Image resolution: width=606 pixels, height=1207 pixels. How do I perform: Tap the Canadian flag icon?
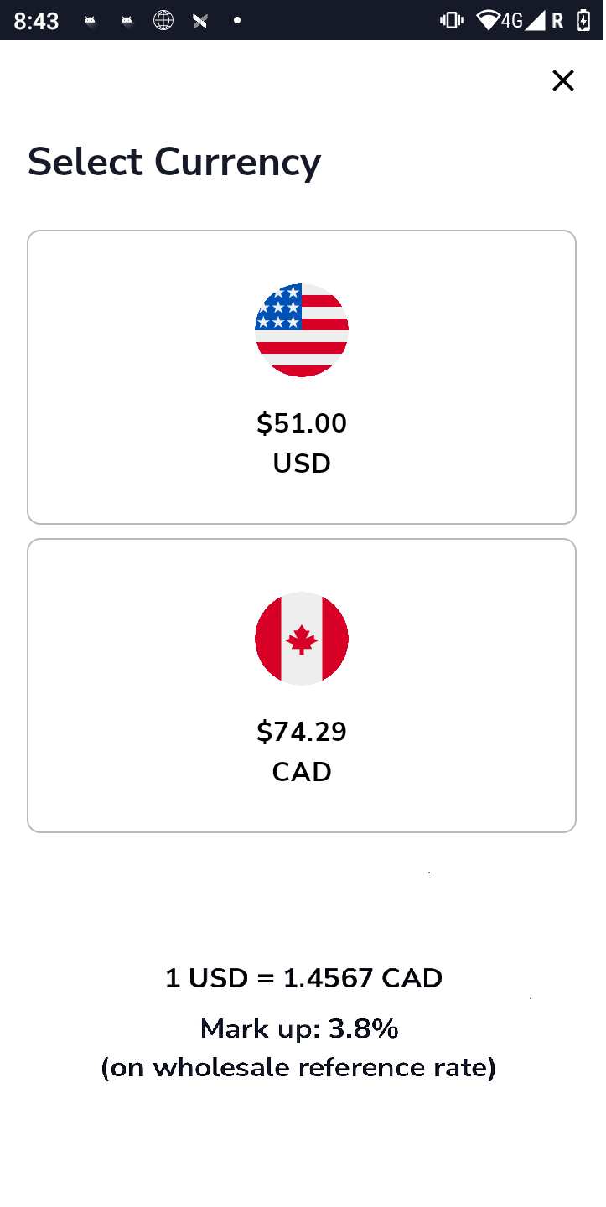[x=302, y=639]
